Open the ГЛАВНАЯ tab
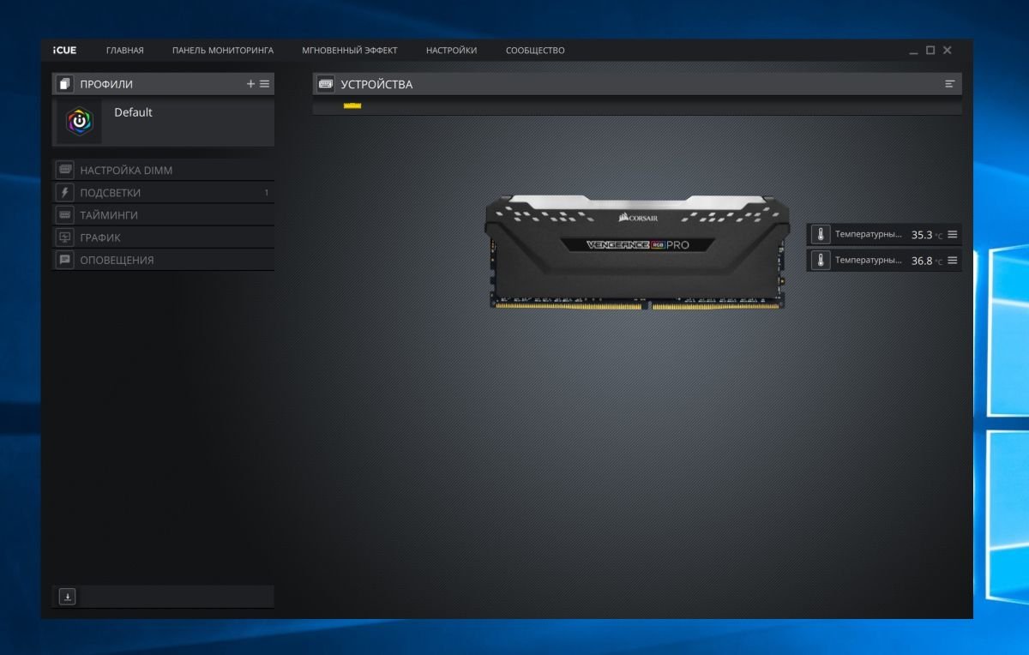Viewport: 1029px width, 655px height. click(125, 51)
